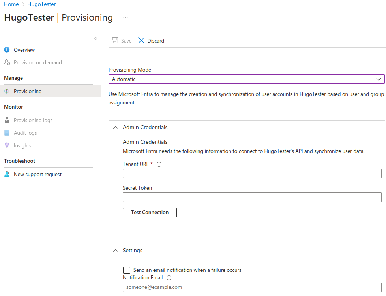
Task: Open Overview in the sidebar
Action: (x=24, y=50)
